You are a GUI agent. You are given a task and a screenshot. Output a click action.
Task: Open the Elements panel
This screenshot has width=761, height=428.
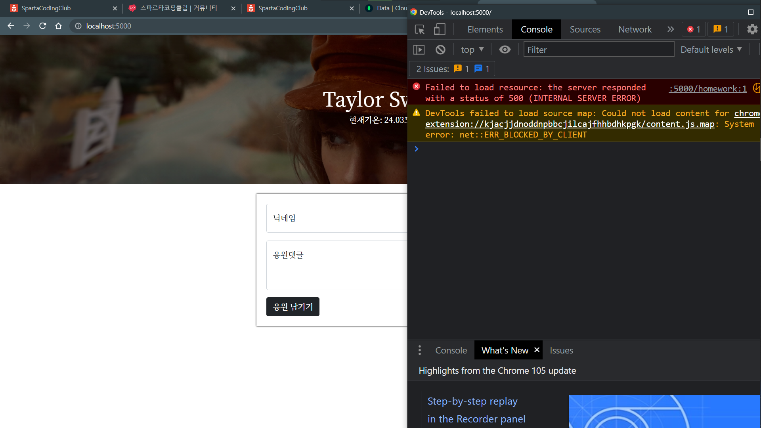pyautogui.click(x=485, y=29)
